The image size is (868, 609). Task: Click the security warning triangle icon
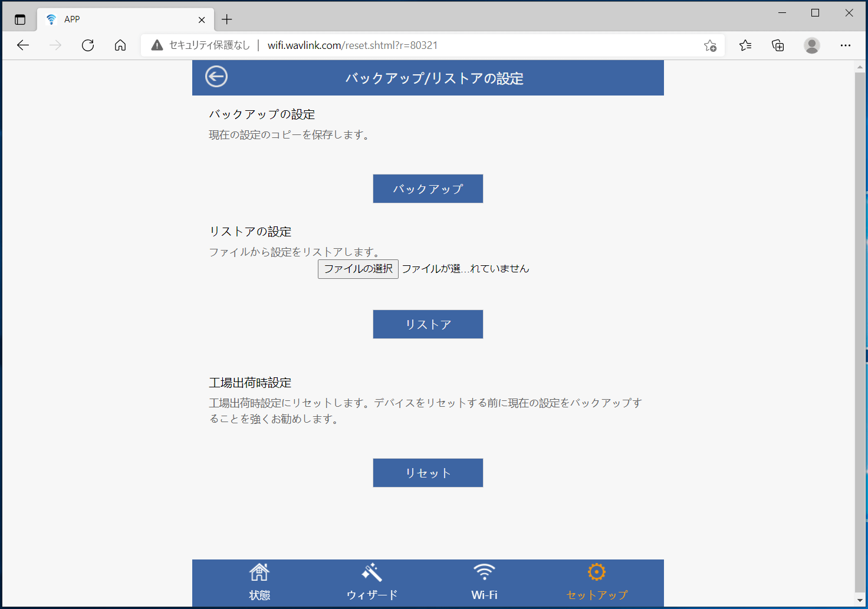pos(157,45)
